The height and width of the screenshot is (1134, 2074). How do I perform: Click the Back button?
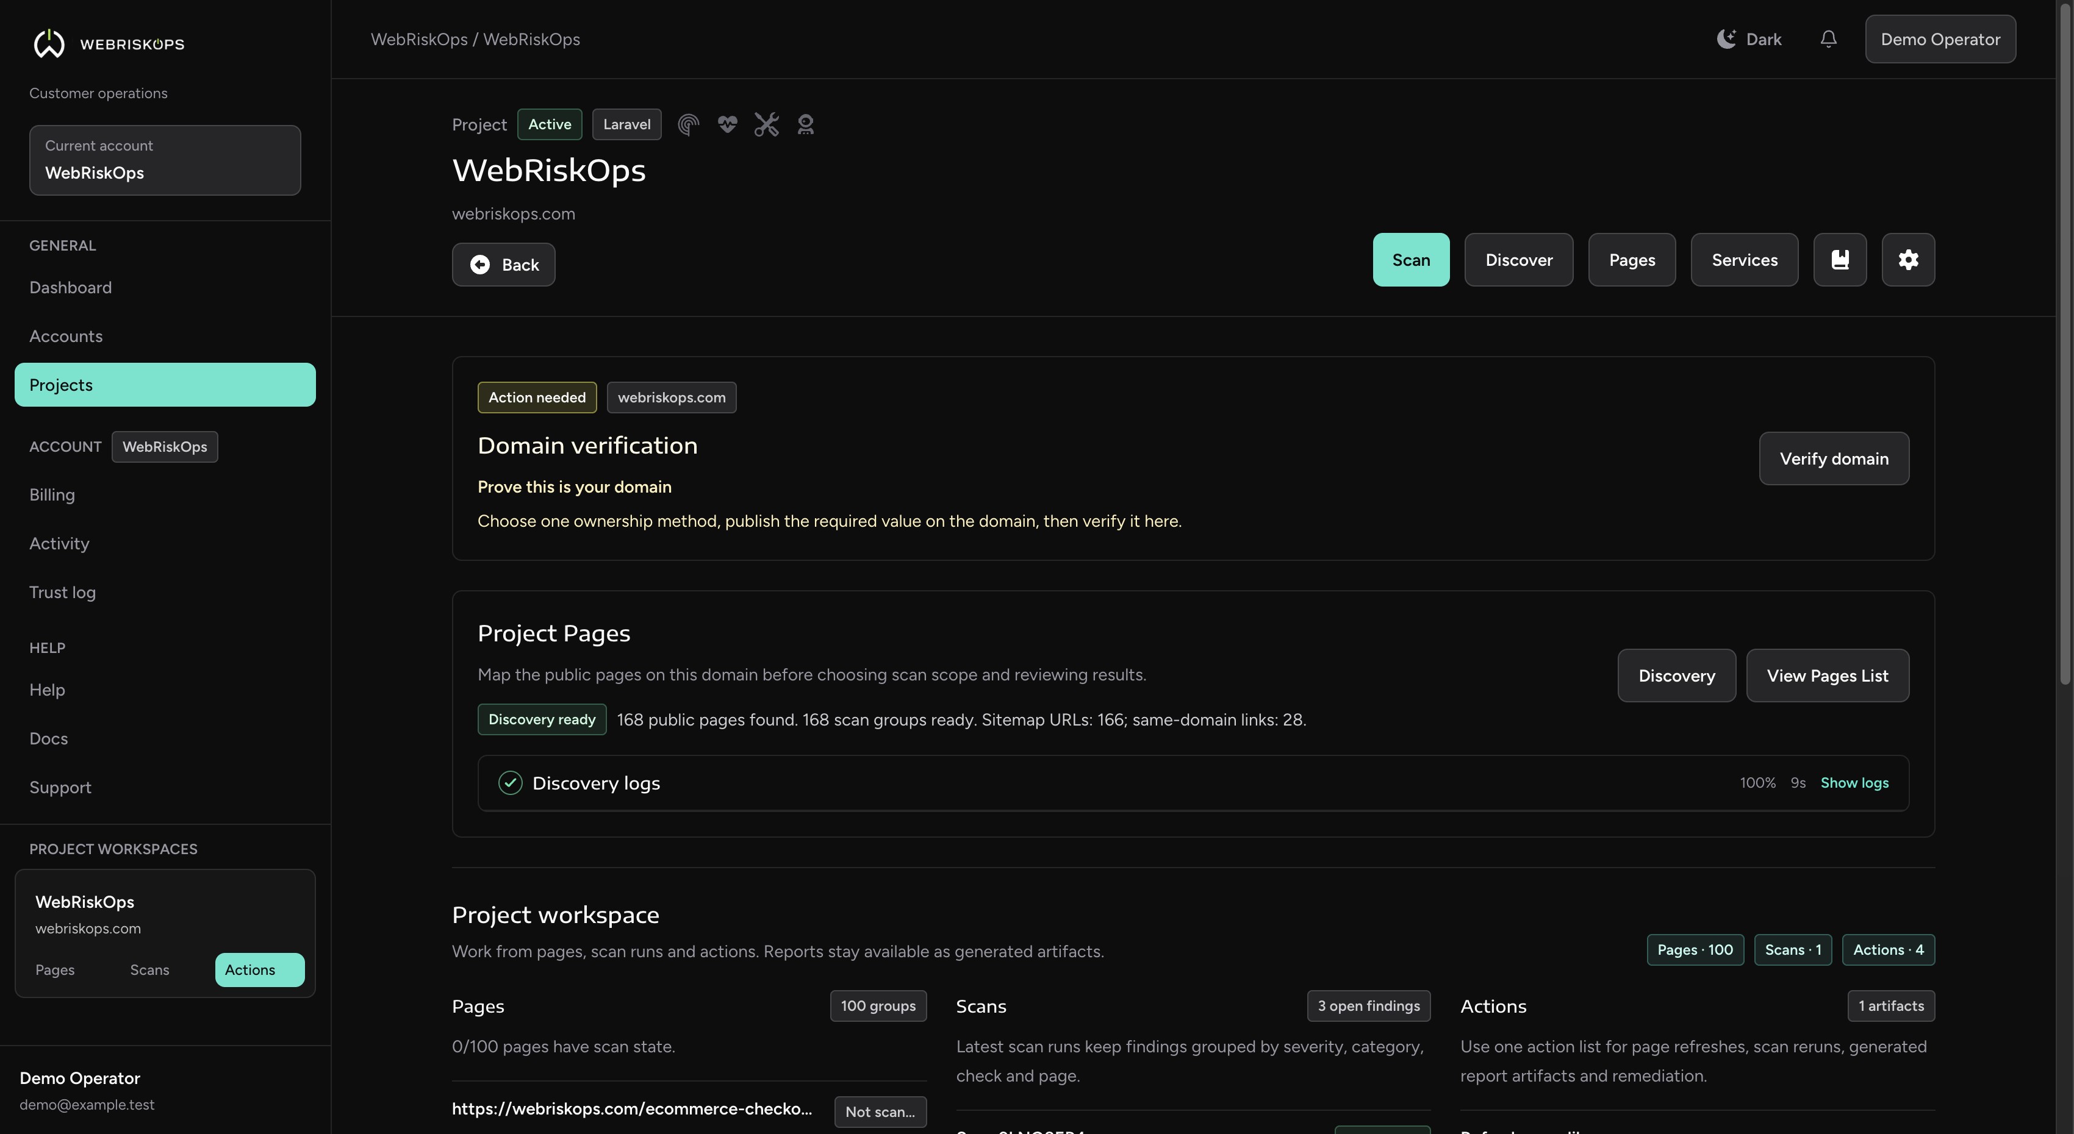tap(503, 265)
